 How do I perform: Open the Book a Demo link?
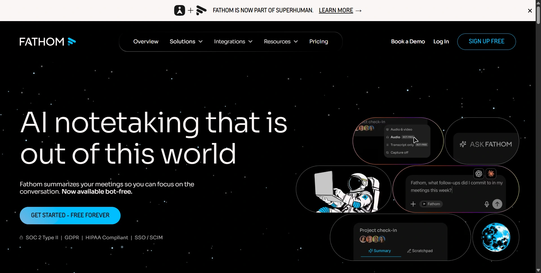[408, 41]
